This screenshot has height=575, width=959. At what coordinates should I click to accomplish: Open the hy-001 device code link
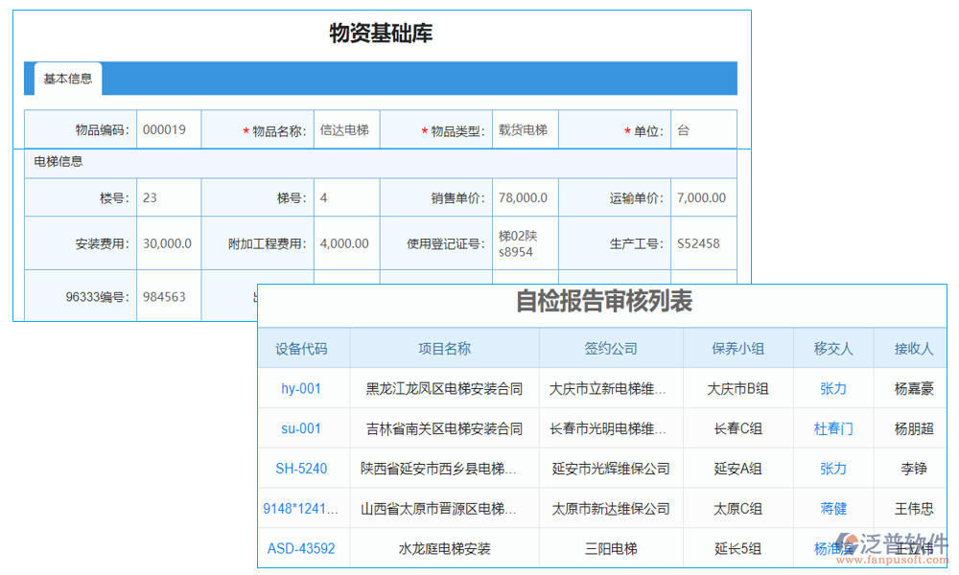point(303,388)
